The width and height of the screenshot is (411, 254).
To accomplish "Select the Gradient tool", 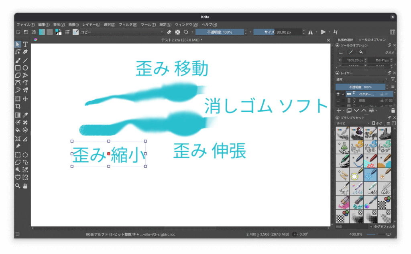I will 18,115.
